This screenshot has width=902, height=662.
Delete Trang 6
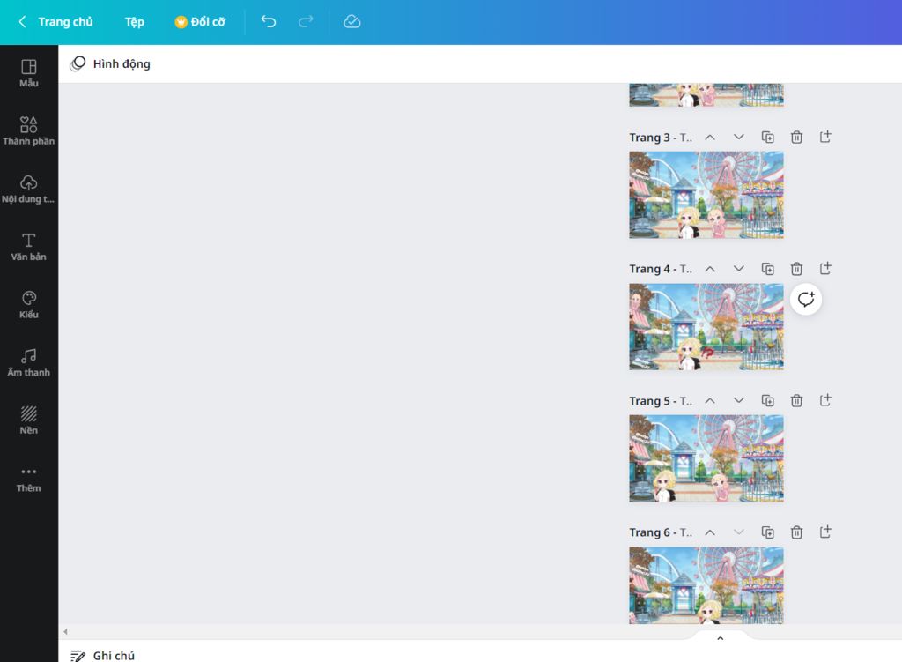click(x=796, y=532)
